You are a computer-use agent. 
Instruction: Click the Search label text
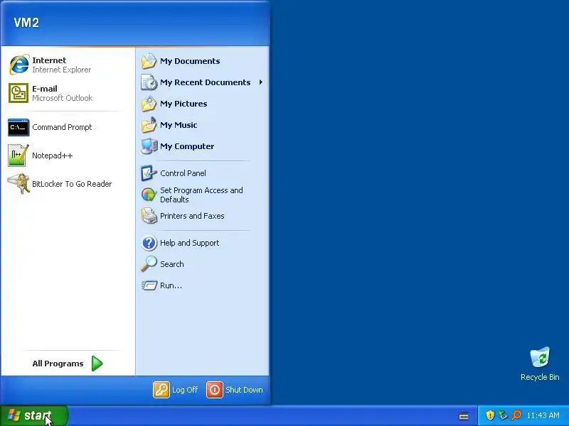(171, 264)
